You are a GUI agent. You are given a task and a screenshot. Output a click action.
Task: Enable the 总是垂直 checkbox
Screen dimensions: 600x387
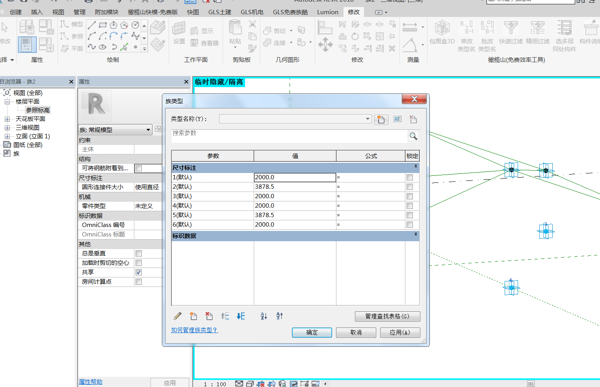pyautogui.click(x=139, y=253)
